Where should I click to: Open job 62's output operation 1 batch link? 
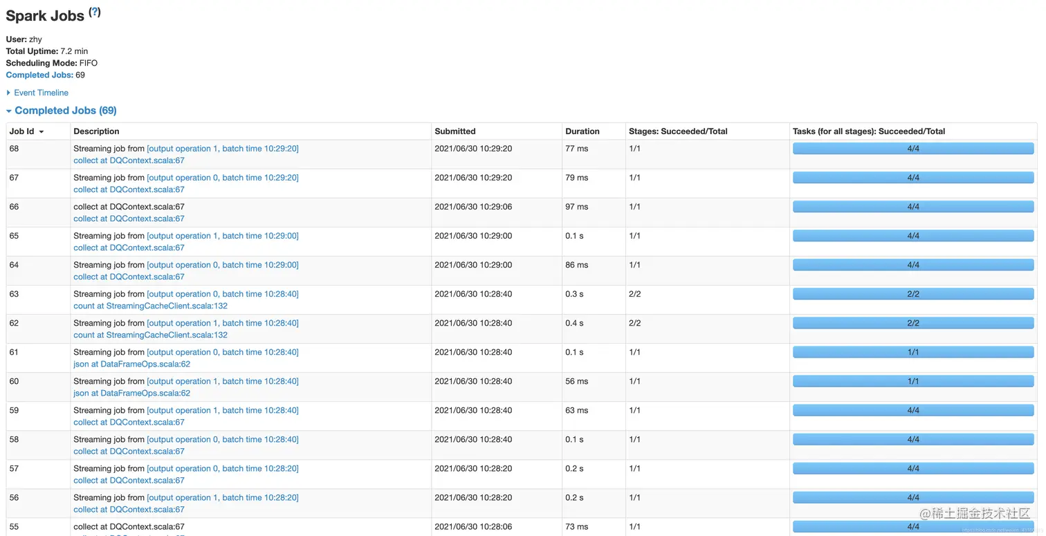coord(223,323)
